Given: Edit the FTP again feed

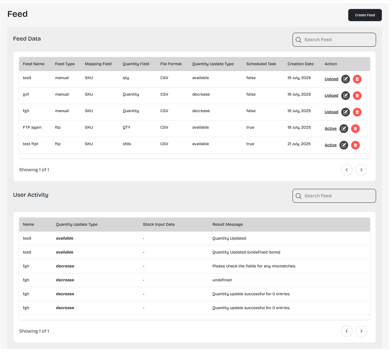Looking at the screenshot, I should (x=344, y=129).
